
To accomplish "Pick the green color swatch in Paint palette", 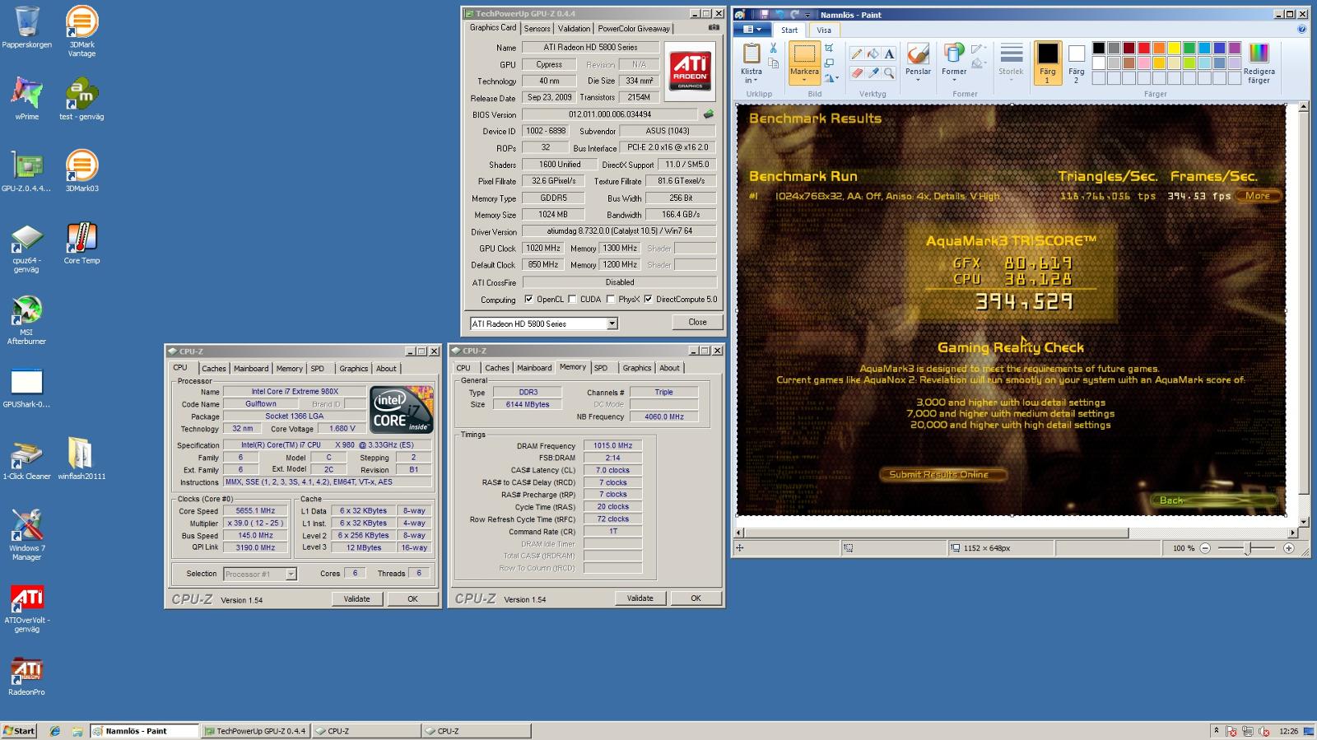I will pos(1189,49).
